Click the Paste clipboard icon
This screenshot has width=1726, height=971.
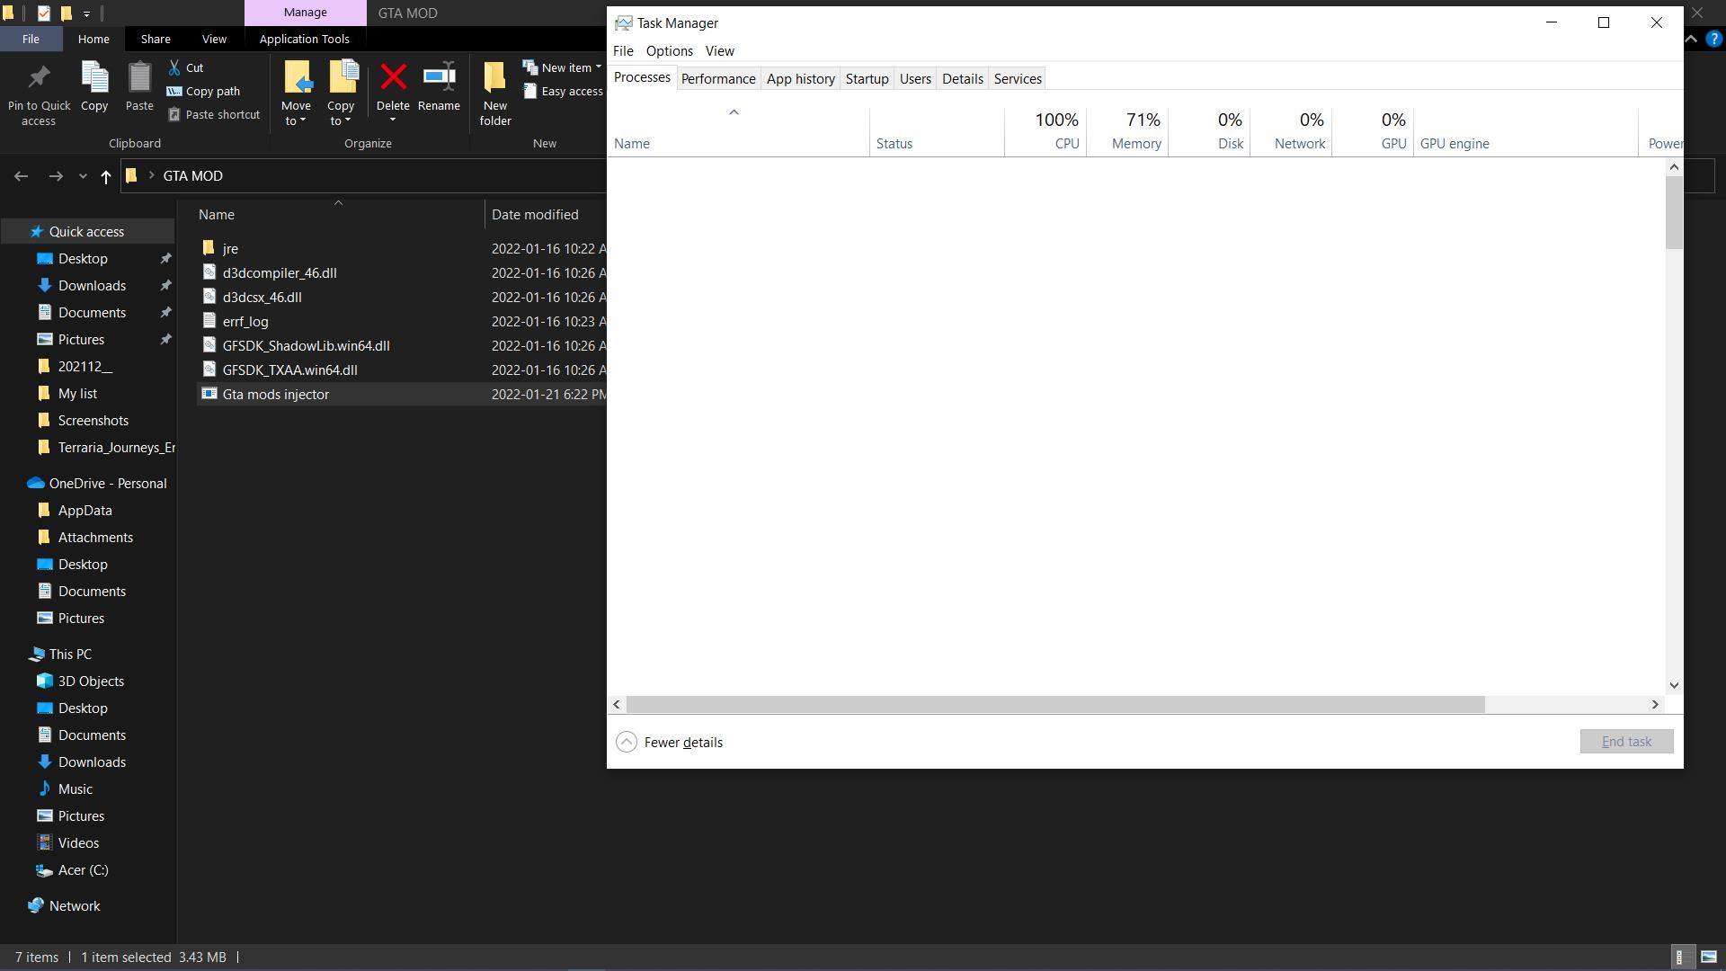tap(139, 78)
